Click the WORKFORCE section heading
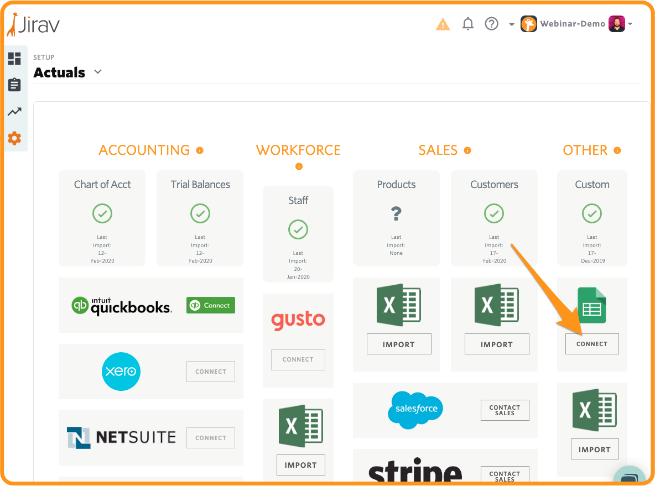The height and width of the screenshot is (486, 655). tap(298, 150)
